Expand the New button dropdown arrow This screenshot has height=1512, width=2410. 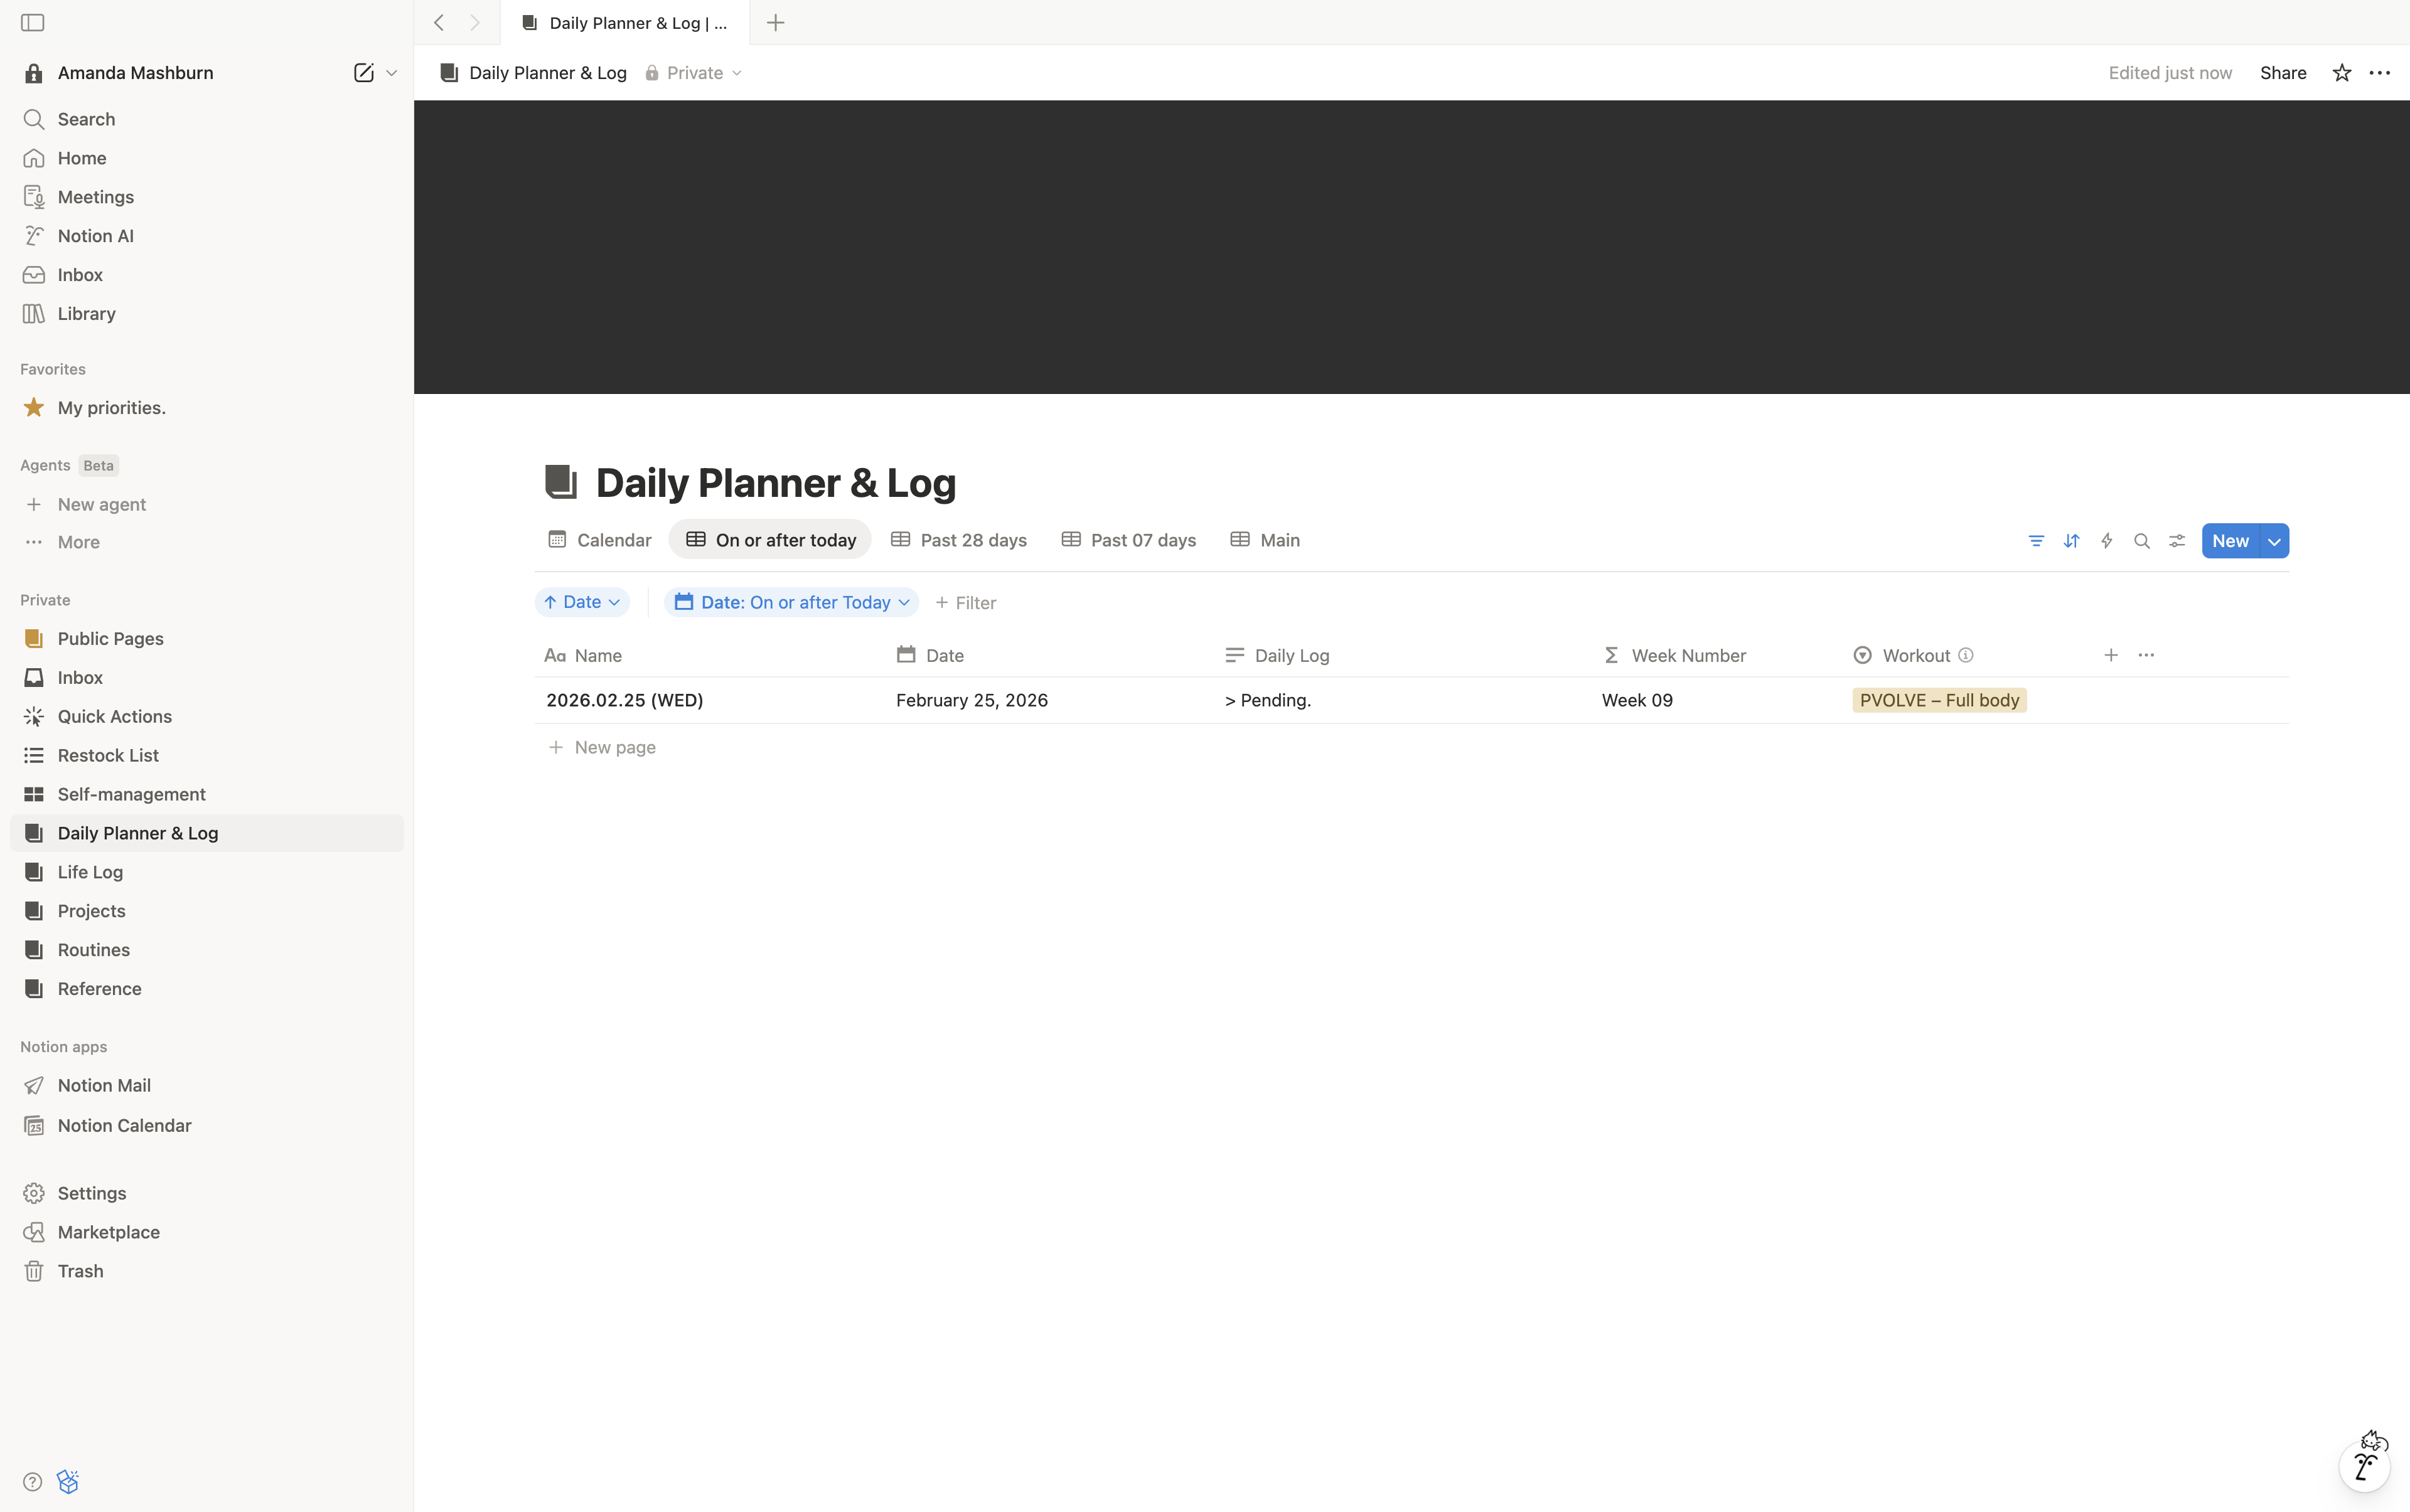(x=2274, y=541)
